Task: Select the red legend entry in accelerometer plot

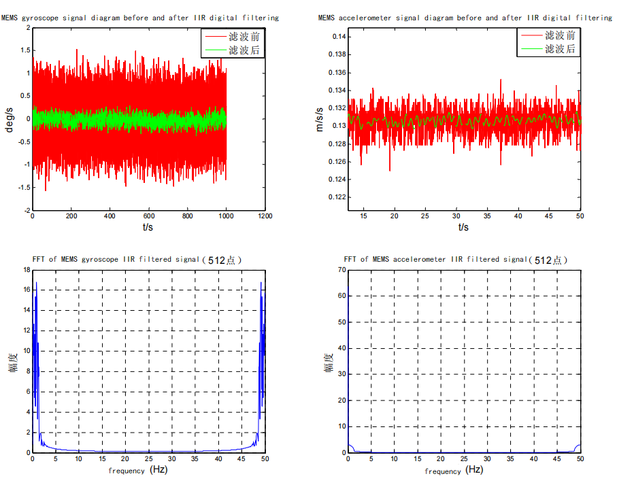Action: [x=548, y=35]
